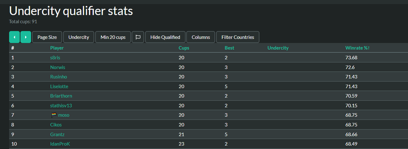The image size is (408, 149).
Task: Open the Columns chooser
Action: click(201, 37)
